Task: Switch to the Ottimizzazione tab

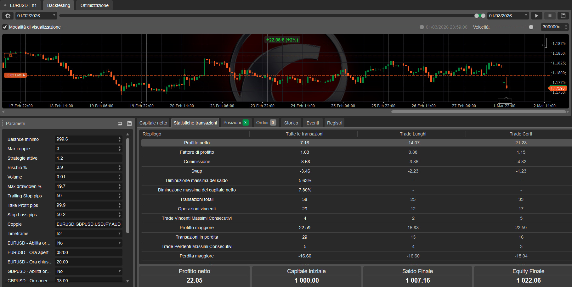Action: coord(94,5)
